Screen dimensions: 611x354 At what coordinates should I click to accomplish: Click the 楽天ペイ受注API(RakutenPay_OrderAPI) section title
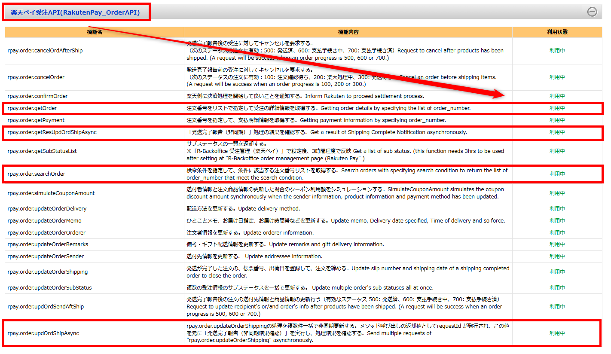[75, 13]
